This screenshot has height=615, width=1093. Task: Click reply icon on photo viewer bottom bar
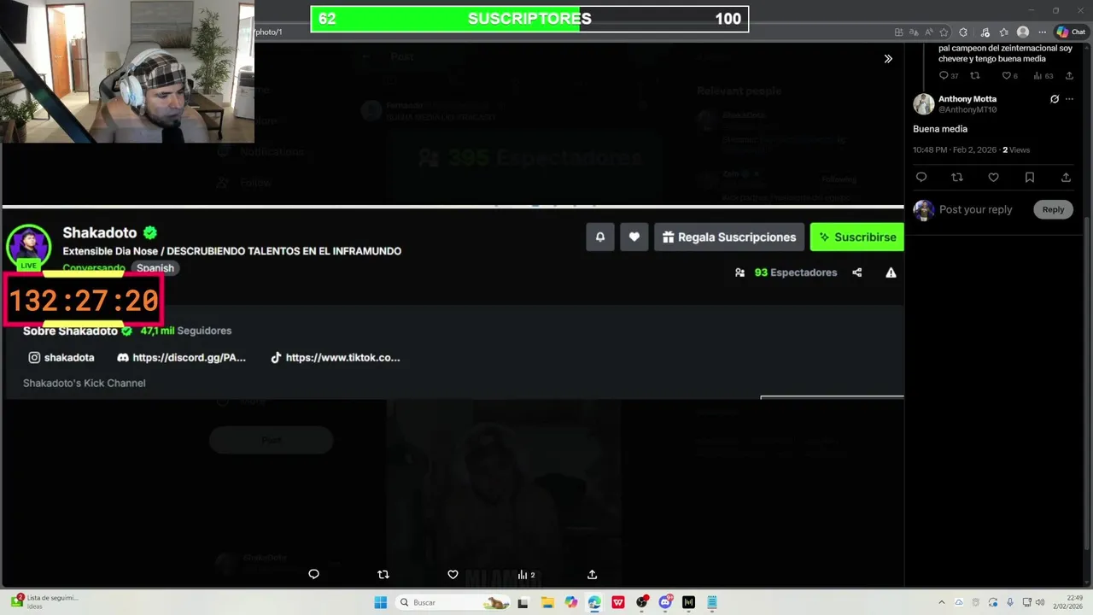point(313,575)
